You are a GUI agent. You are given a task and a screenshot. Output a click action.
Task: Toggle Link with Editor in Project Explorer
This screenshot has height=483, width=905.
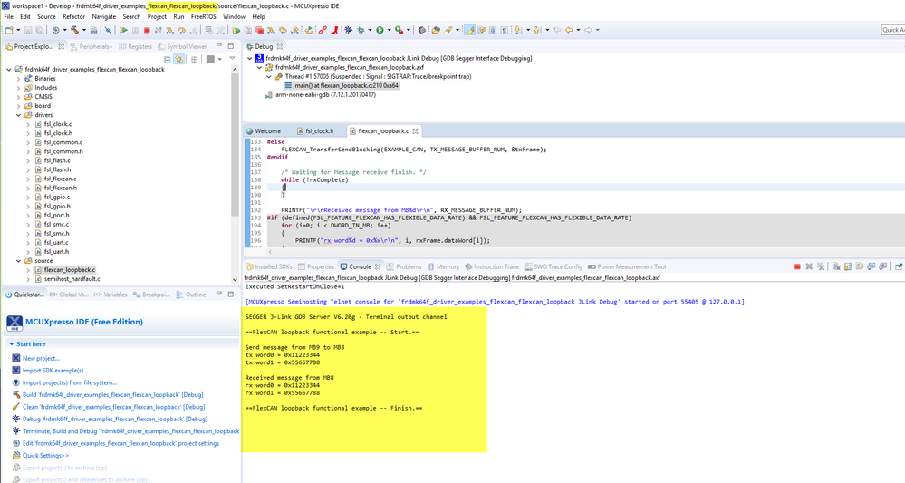179,60
